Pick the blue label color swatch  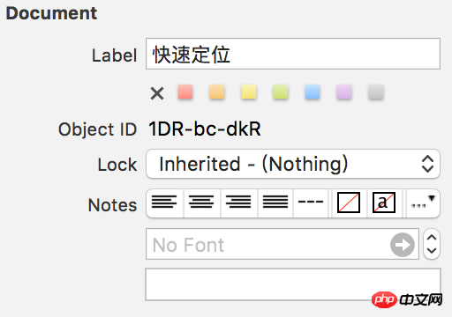[x=313, y=92]
